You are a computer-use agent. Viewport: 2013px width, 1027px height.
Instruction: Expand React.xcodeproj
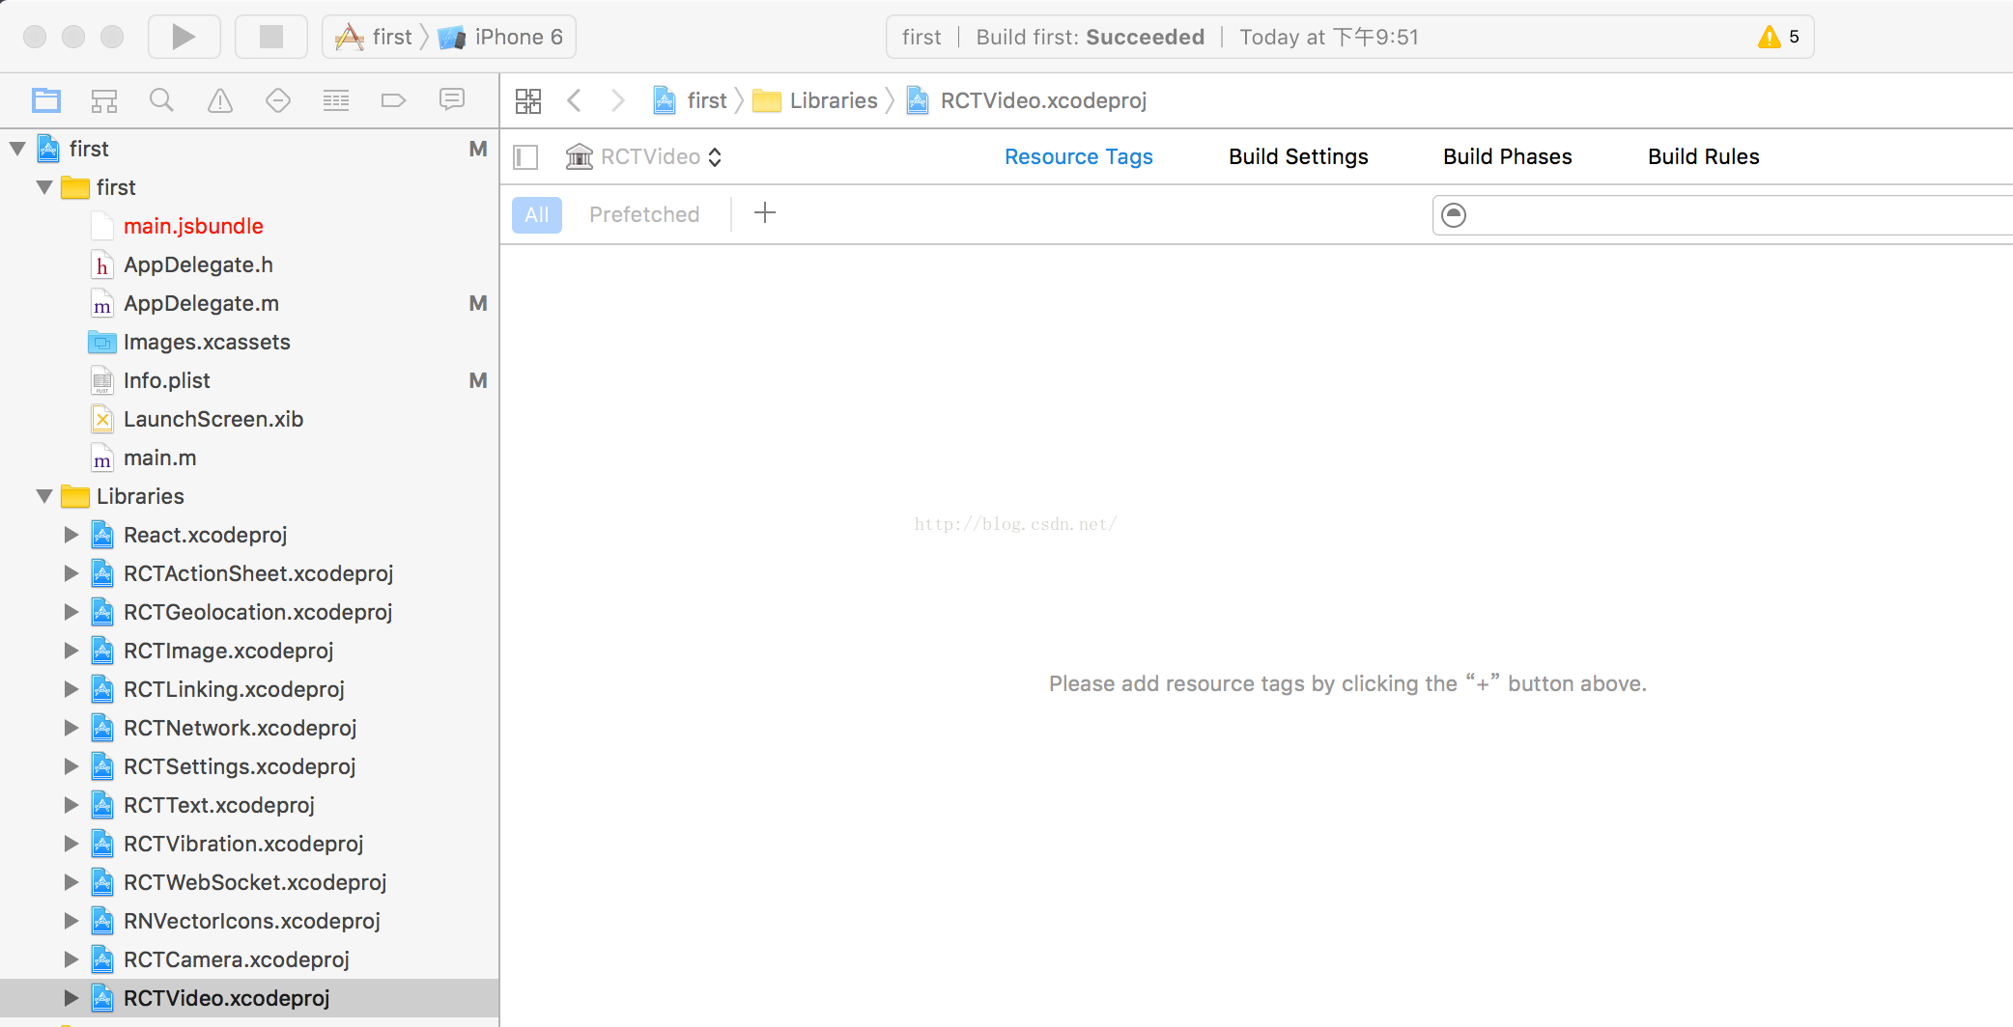(x=71, y=535)
